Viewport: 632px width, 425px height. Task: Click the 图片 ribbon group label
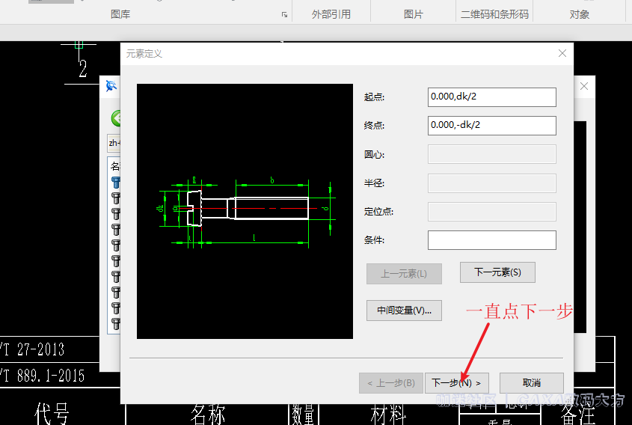[x=413, y=14]
